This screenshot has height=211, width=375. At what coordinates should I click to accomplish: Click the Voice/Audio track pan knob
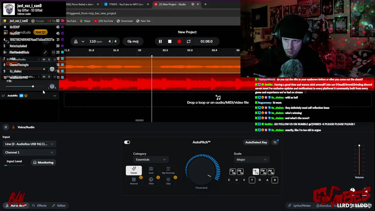point(52,69)
